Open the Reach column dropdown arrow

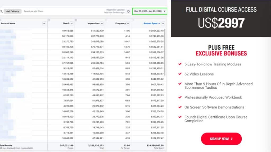click(x=71, y=23)
